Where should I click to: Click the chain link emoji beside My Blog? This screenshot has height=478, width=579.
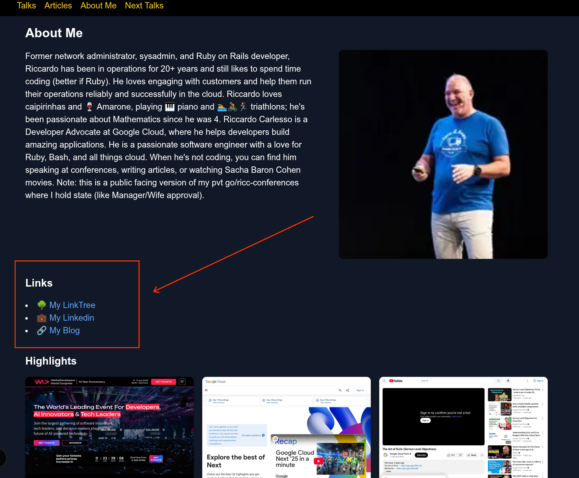point(41,330)
